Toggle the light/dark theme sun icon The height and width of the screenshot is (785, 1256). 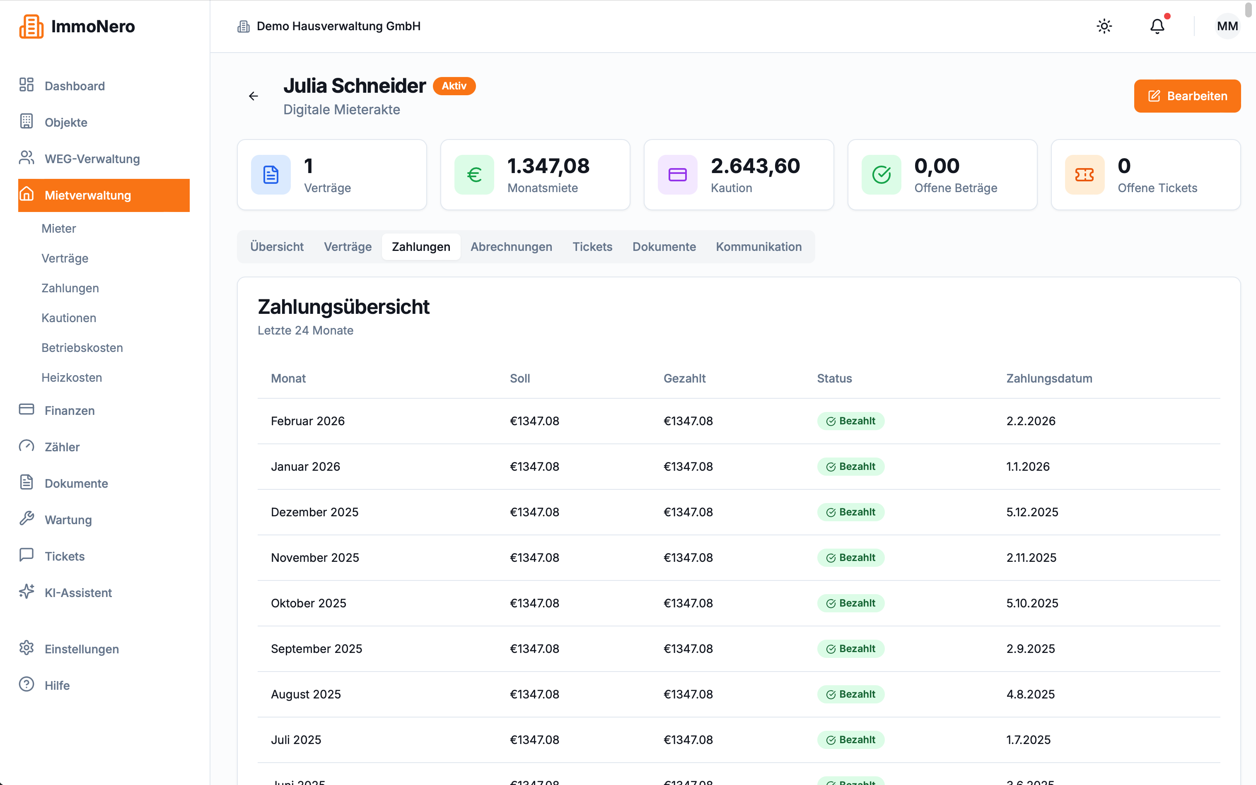1104,26
